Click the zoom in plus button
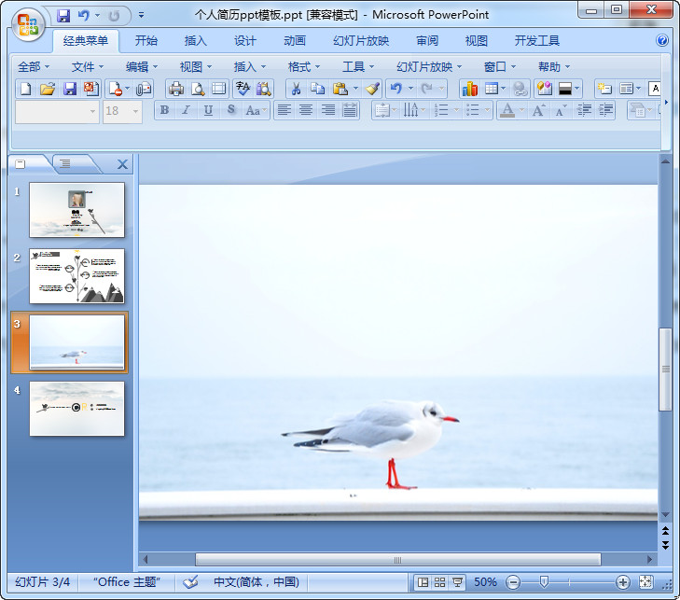 tap(623, 582)
